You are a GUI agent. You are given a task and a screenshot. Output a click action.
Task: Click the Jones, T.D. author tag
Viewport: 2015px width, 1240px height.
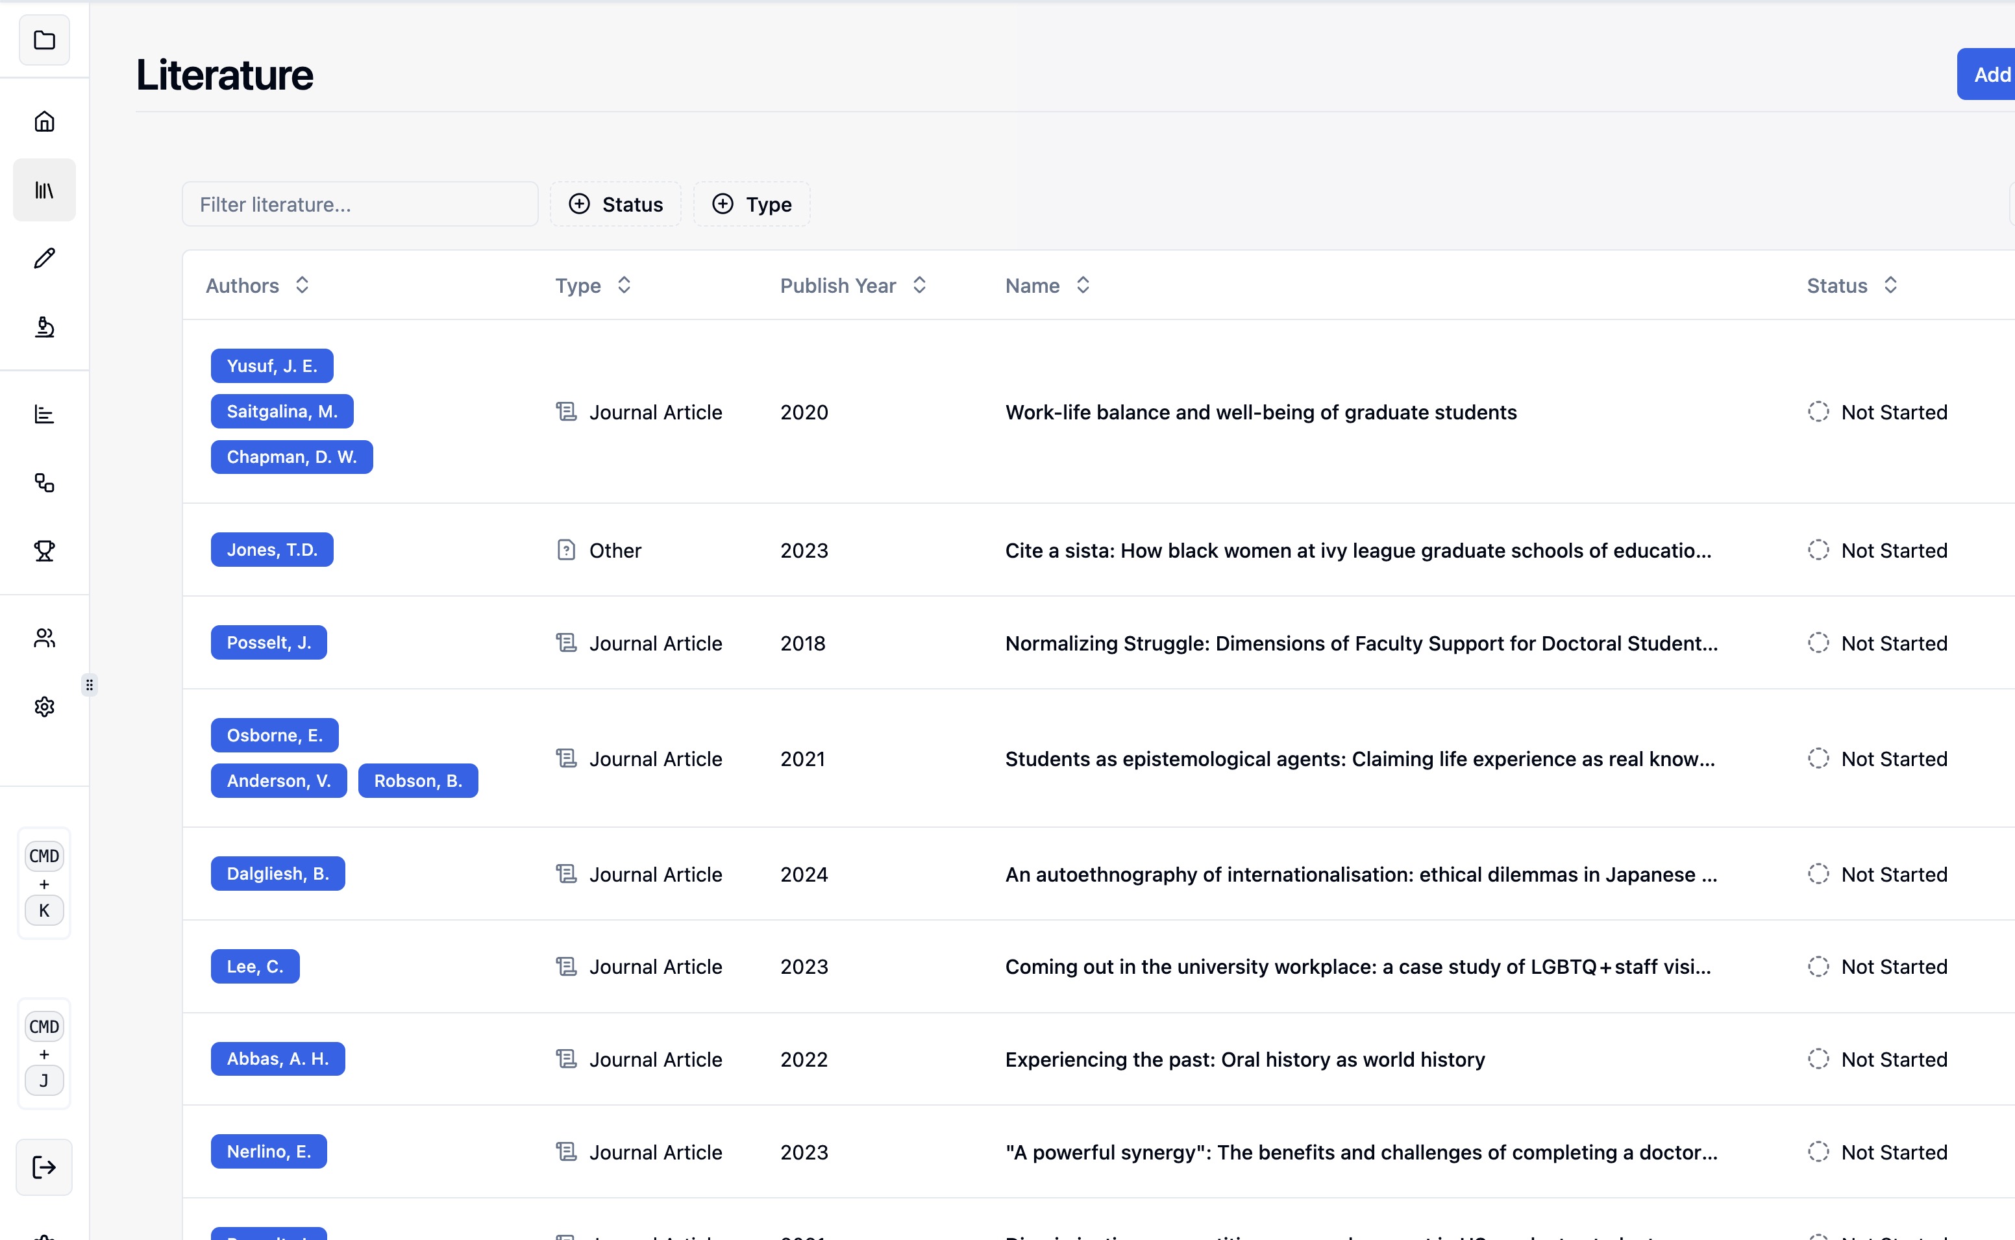(272, 549)
